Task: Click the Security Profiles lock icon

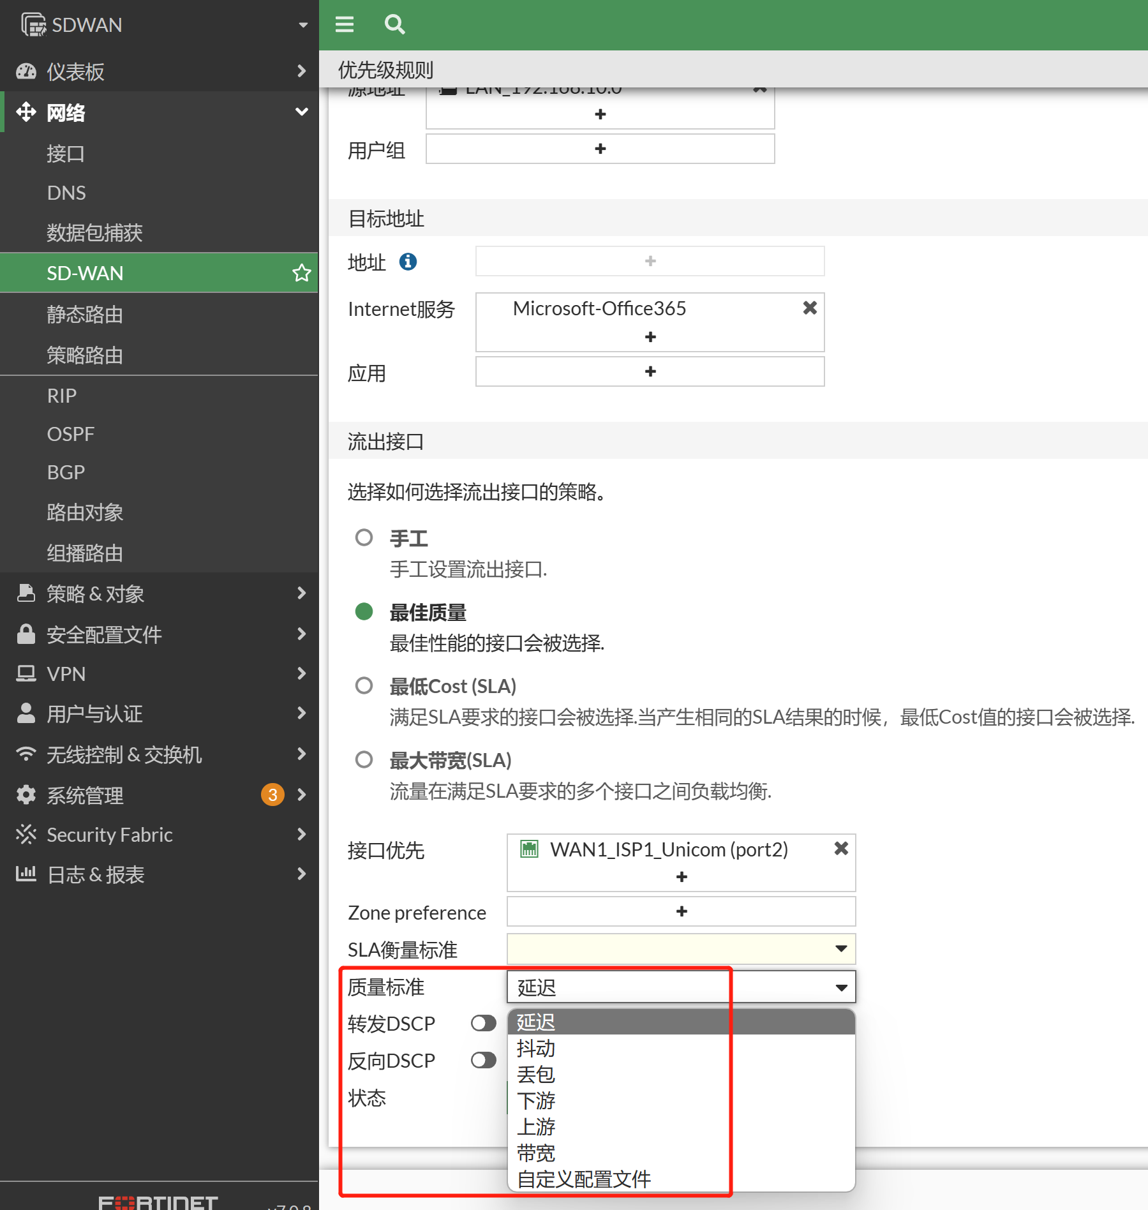Action: pyautogui.click(x=26, y=634)
